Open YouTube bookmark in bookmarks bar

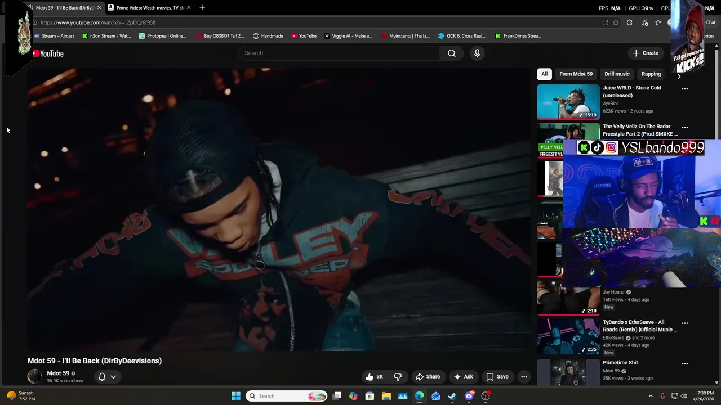[x=304, y=36]
